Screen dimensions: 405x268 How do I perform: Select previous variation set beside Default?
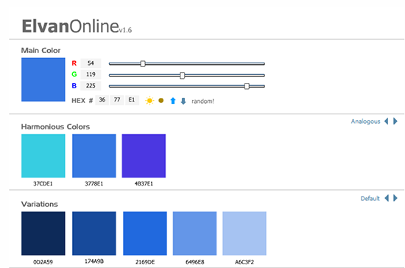tap(387, 198)
